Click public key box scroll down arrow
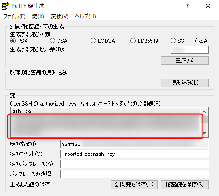The height and width of the screenshot is (196, 219). pyautogui.click(x=204, y=133)
